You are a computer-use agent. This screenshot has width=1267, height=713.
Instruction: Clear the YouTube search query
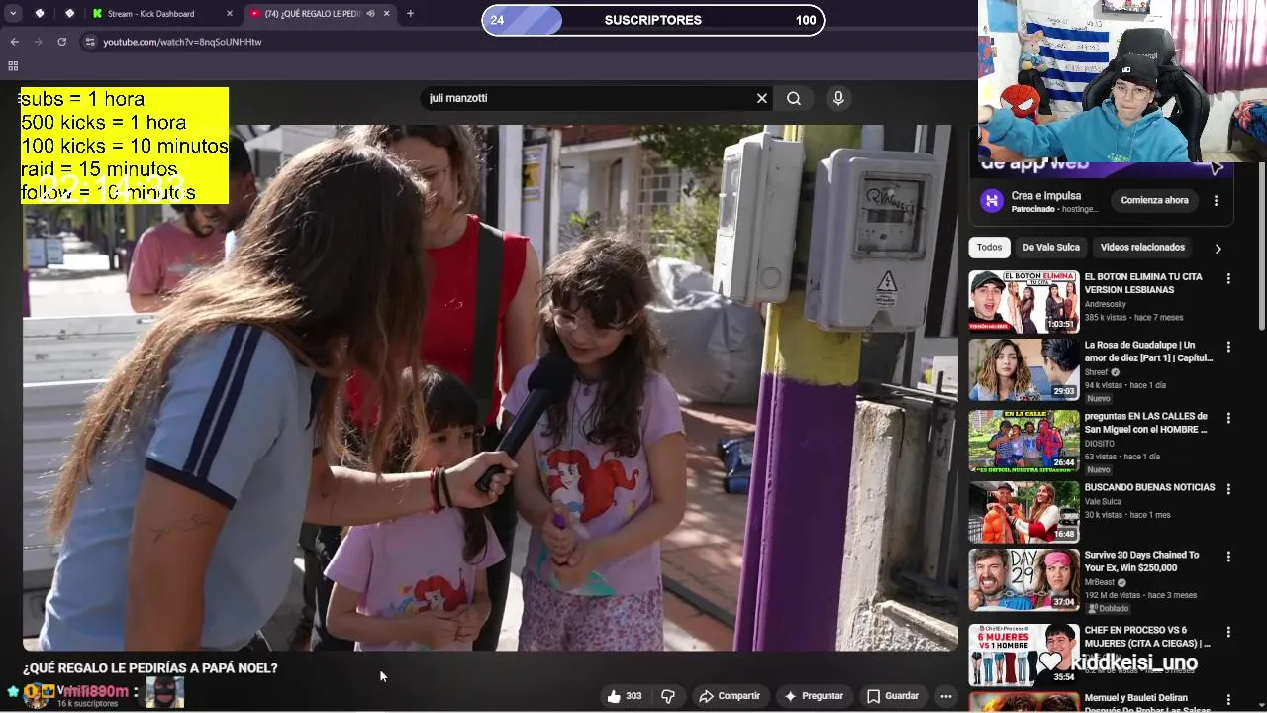click(x=761, y=98)
